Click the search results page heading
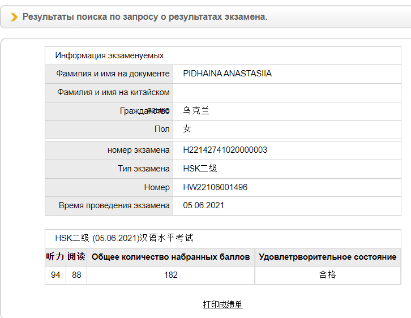Image resolution: width=411 pixels, height=318 pixels. pyautogui.click(x=145, y=17)
